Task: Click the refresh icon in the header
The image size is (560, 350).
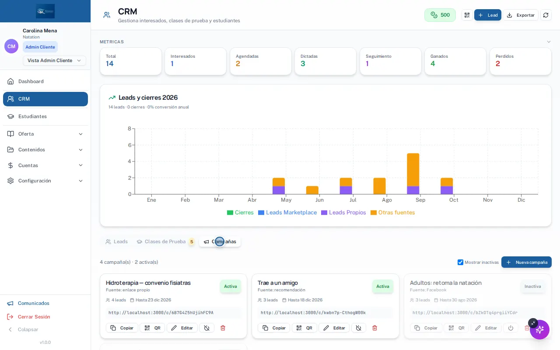Action: pos(546,15)
